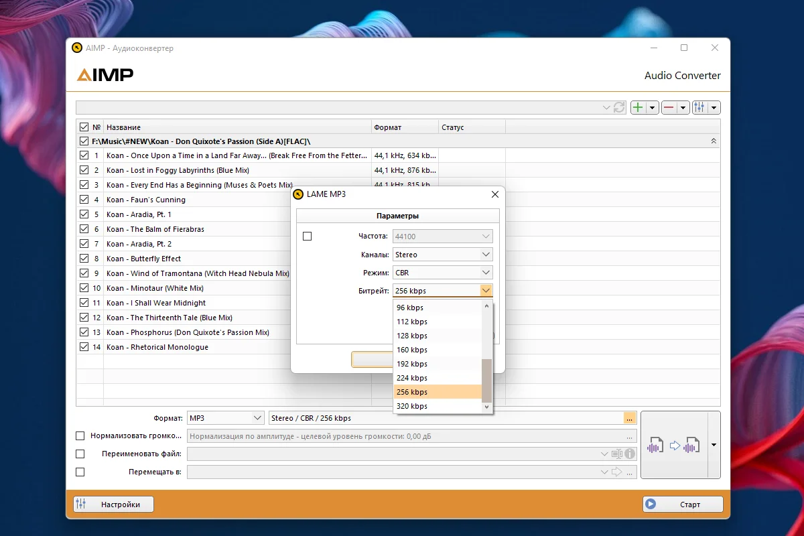
Task: Sort the list by the Название column
Action: 237,127
